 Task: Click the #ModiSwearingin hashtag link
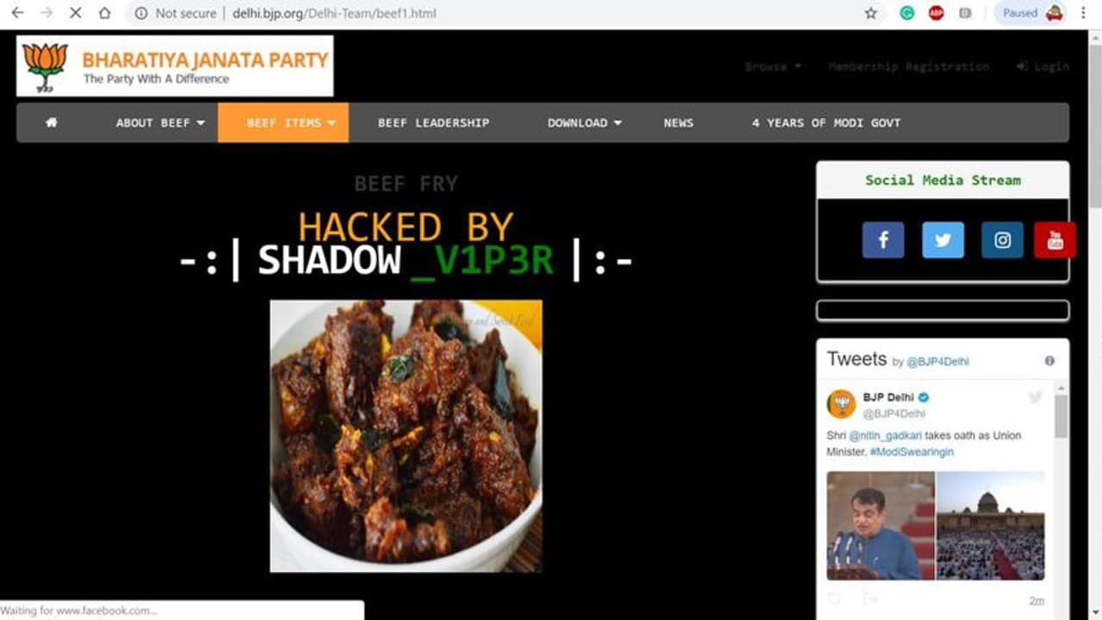point(911,451)
